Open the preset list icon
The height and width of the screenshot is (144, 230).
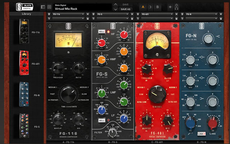pos(50,7)
